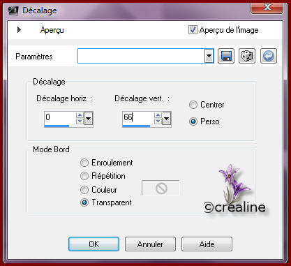Increase the Décalage horiz. value with up arrow
Screen dimensions: 291x266
point(80,115)
